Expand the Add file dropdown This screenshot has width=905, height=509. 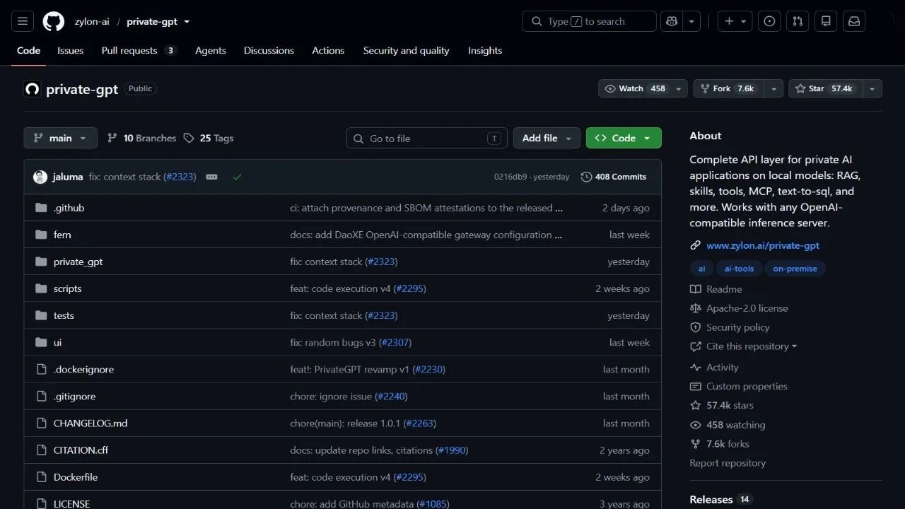pos(547,138)
